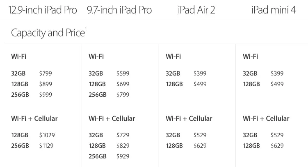
Task: Click the $1129 price for 12.9-inch iPad Pro
Action: [47, 145]
